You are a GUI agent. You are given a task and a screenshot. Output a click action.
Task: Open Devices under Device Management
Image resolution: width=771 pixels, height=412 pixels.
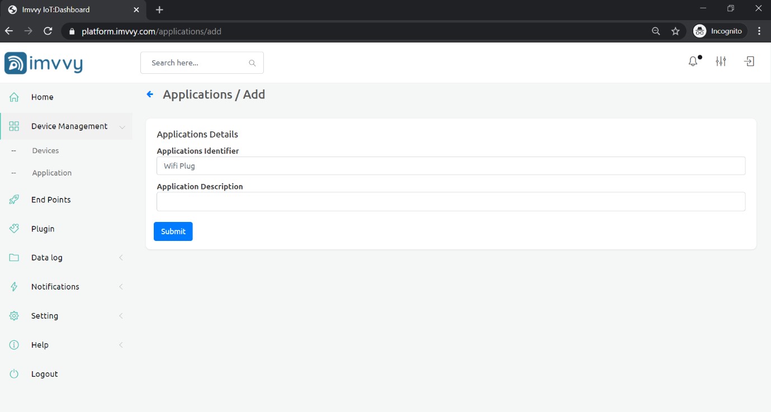45,151
